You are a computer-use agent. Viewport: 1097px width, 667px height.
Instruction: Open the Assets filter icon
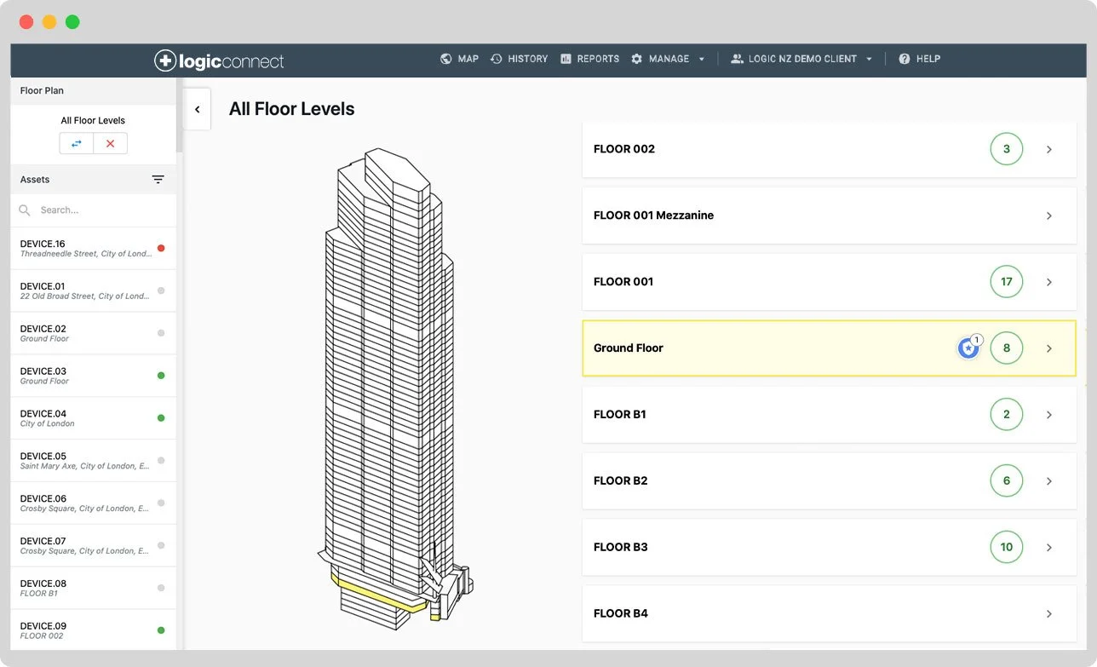[x=158, y=180]
